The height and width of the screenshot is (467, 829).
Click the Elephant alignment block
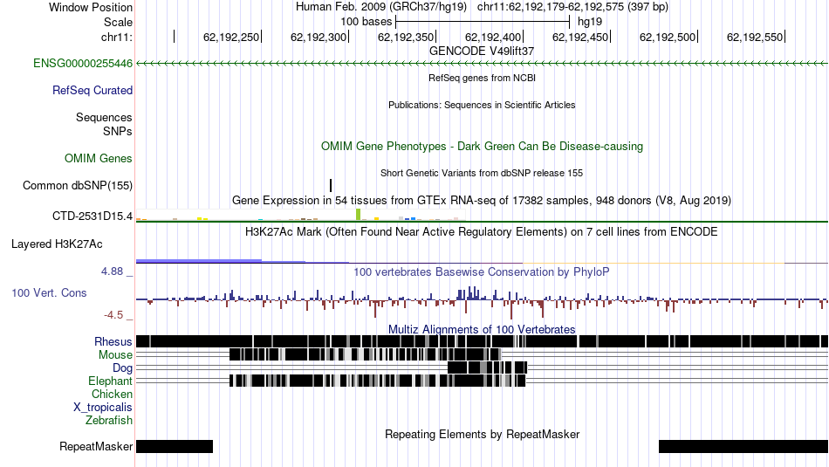pyautogui.click(x=378, y=381)
